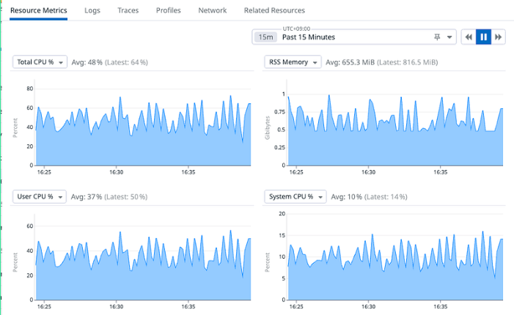514x315 pixels.
Task: Expand the time range dropdown arrow
Action: point(449,37)
